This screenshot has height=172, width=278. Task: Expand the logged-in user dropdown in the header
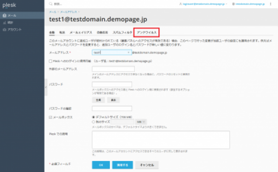(203, 4)
